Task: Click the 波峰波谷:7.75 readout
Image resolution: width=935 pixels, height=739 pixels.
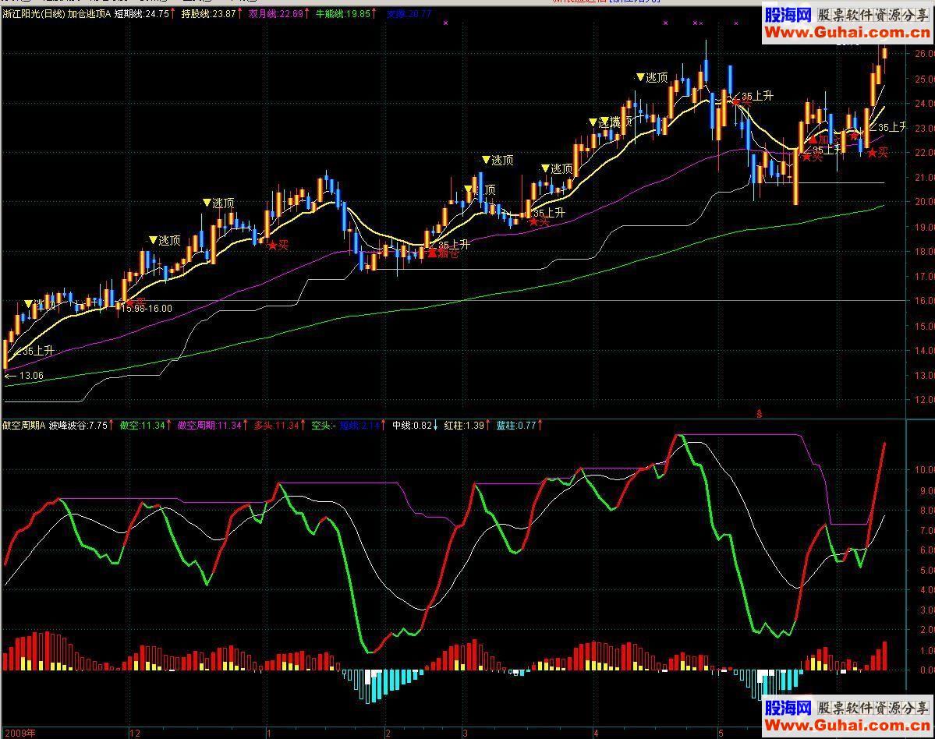Action: 78,426
